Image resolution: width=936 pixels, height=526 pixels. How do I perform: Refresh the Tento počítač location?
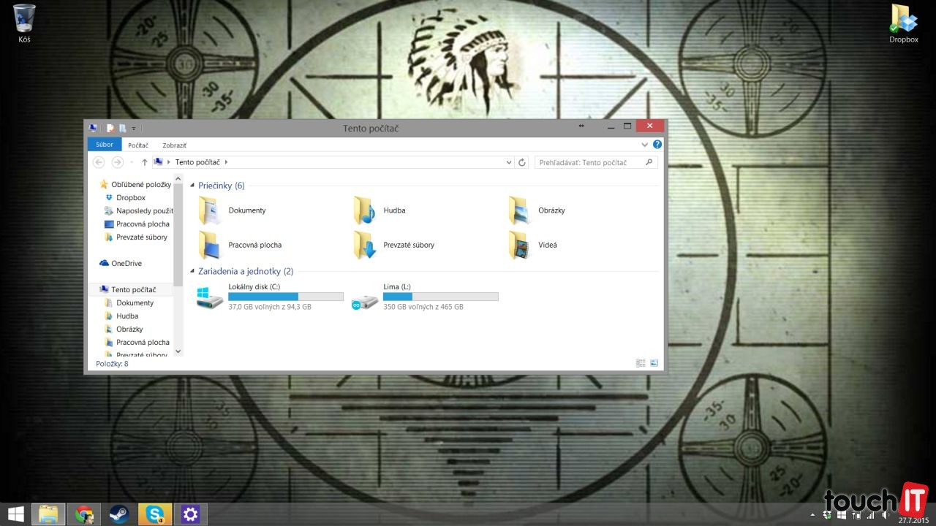pos(522,162)
